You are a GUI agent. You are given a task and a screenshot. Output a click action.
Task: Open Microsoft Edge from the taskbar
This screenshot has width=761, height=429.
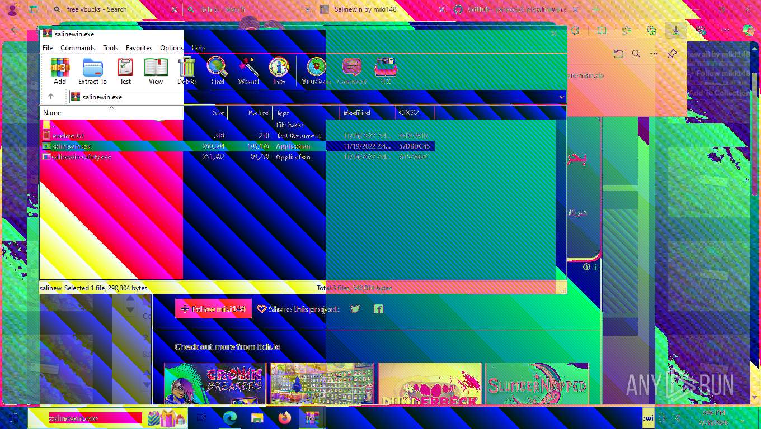pos(230,417)
